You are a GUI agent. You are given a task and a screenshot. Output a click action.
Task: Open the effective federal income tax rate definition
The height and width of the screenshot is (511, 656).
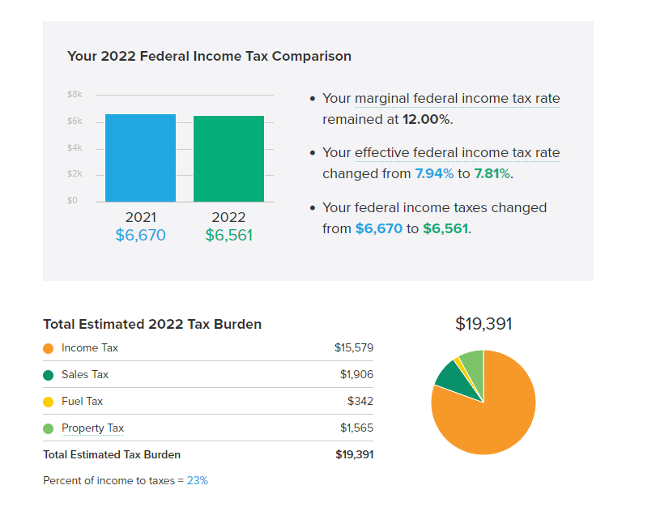tap(457, 153)
